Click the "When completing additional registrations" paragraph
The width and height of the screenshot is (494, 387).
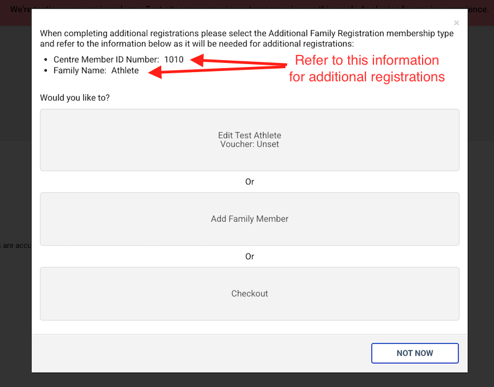click(246, 38)
